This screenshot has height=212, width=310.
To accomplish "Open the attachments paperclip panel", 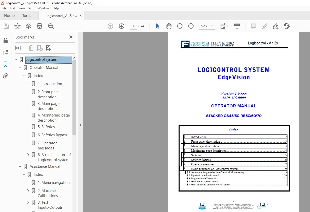I will click(6, 76).
